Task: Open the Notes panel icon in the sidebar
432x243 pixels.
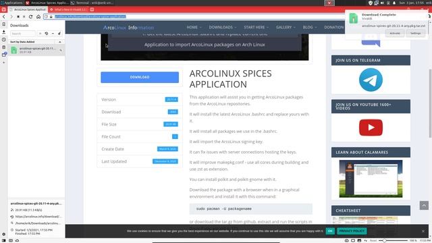Action: coord(4,47)
